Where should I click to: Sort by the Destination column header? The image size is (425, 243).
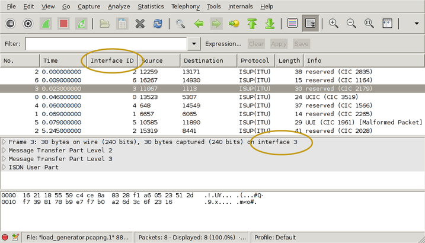click(209, 60)
